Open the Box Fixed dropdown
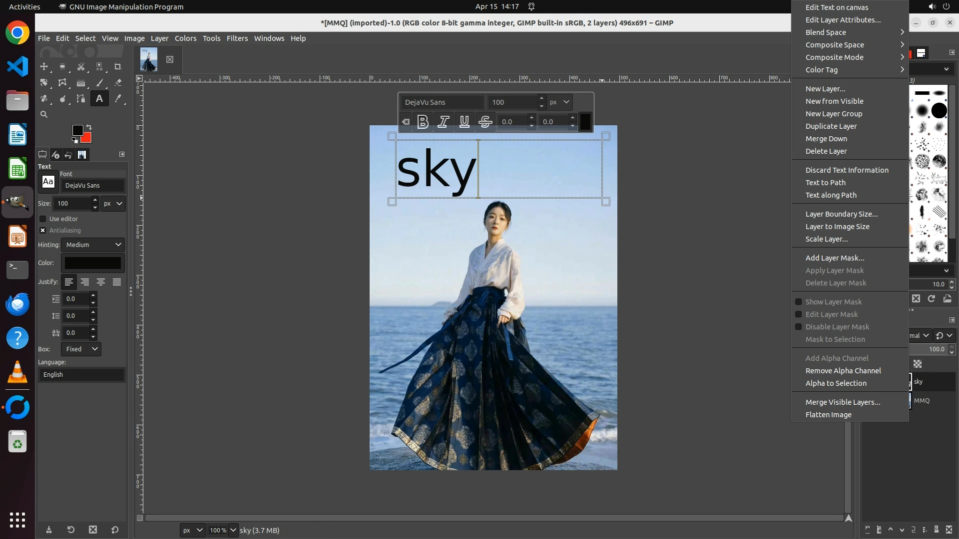The image size is (959, 539). pyautogui.click(x=81, y=349)
